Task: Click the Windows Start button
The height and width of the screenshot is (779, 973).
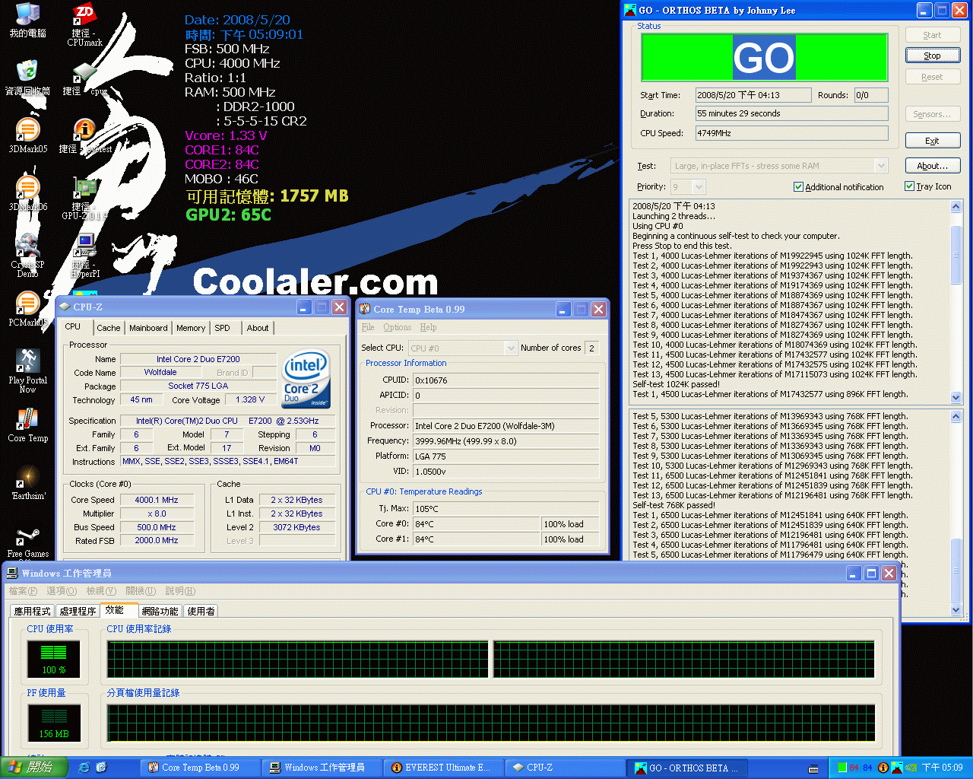Action: pos(35,768)
